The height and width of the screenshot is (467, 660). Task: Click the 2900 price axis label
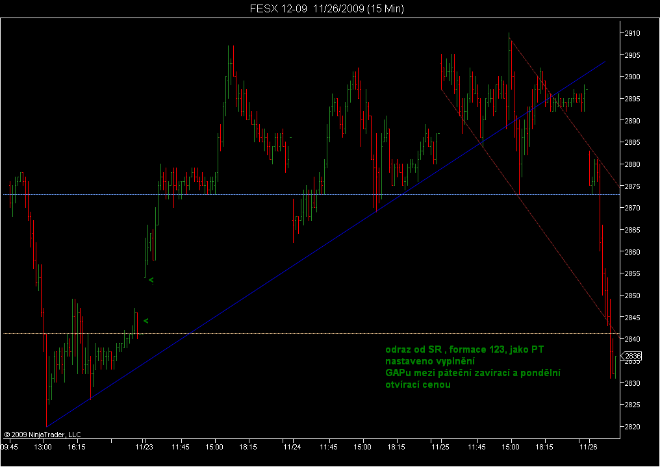click(633, 77)
